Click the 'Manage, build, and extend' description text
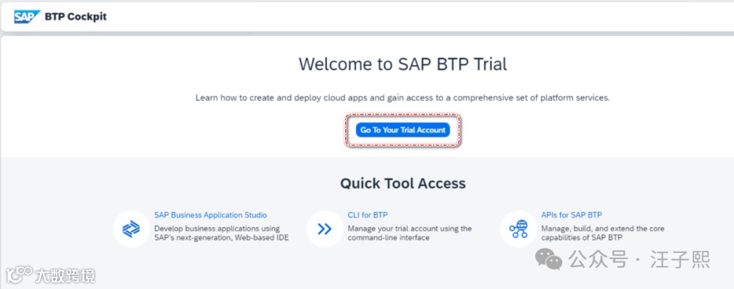Viewport: 734px width, 289px height. [603, 228]
